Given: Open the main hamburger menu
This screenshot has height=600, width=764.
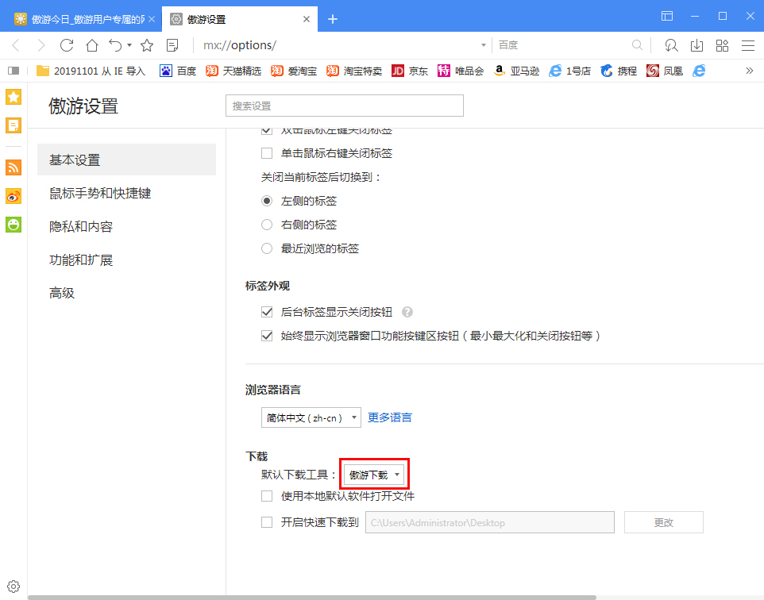Looking at the screenshot, I should pos(747,45).
